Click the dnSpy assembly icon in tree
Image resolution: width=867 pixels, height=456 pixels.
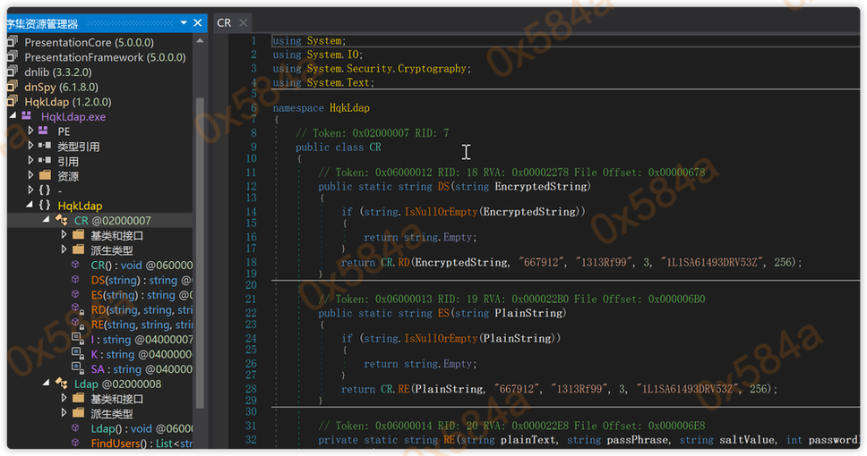pyautogui.click(x=13, y=87)
